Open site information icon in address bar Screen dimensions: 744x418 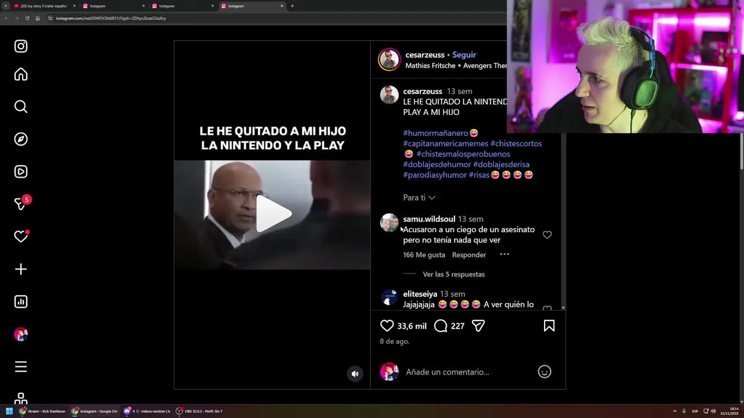point(50,18)
